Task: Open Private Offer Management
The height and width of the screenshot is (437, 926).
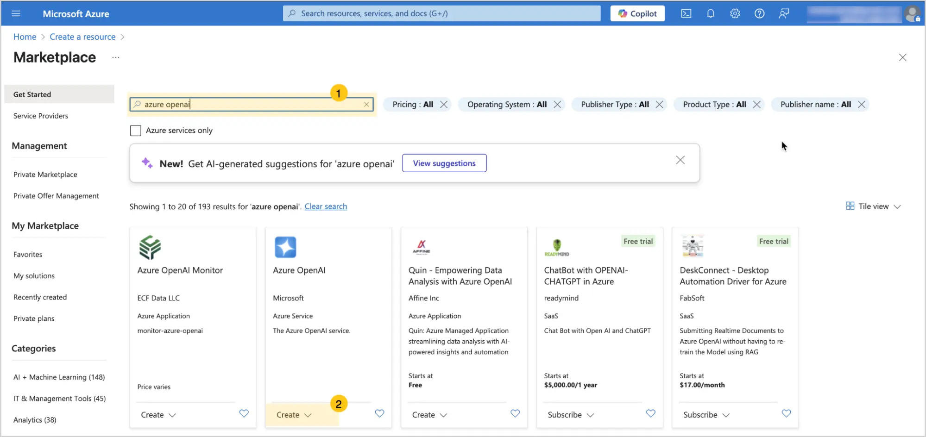Action: [56, 196]
